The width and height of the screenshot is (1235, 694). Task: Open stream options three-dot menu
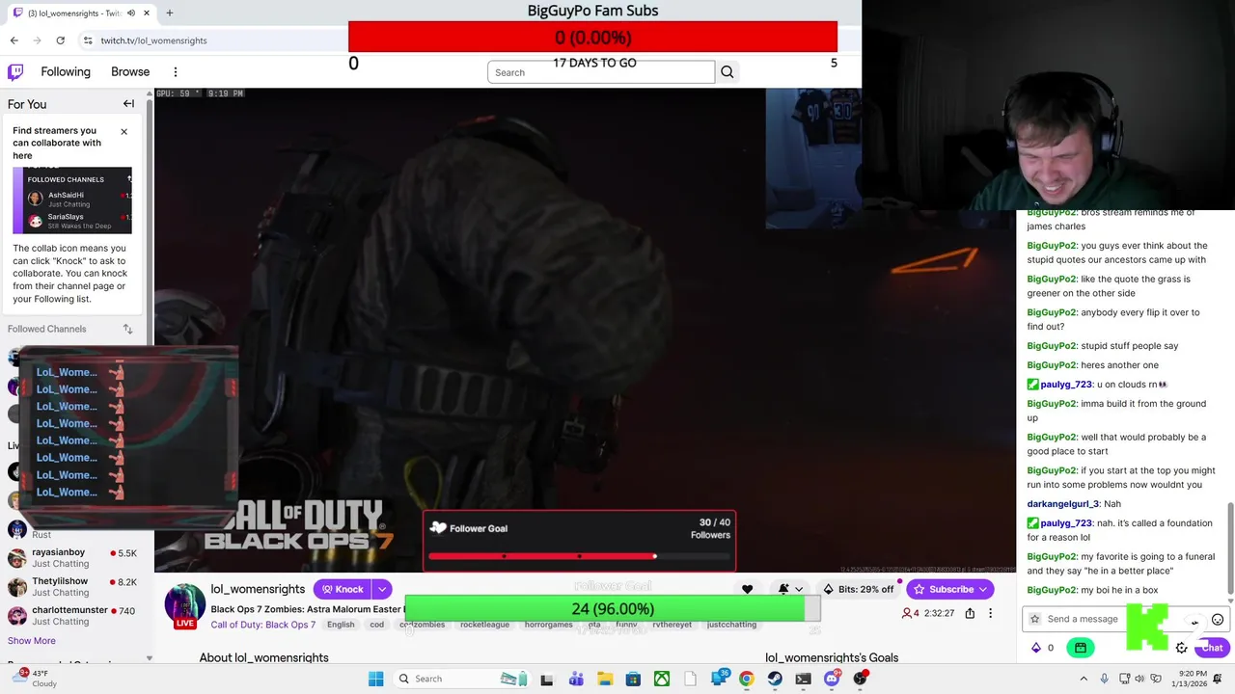pyautogui.click(x=990, y=613)
